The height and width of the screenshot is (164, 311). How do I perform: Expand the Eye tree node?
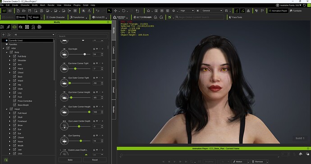[x=9, y=129]
